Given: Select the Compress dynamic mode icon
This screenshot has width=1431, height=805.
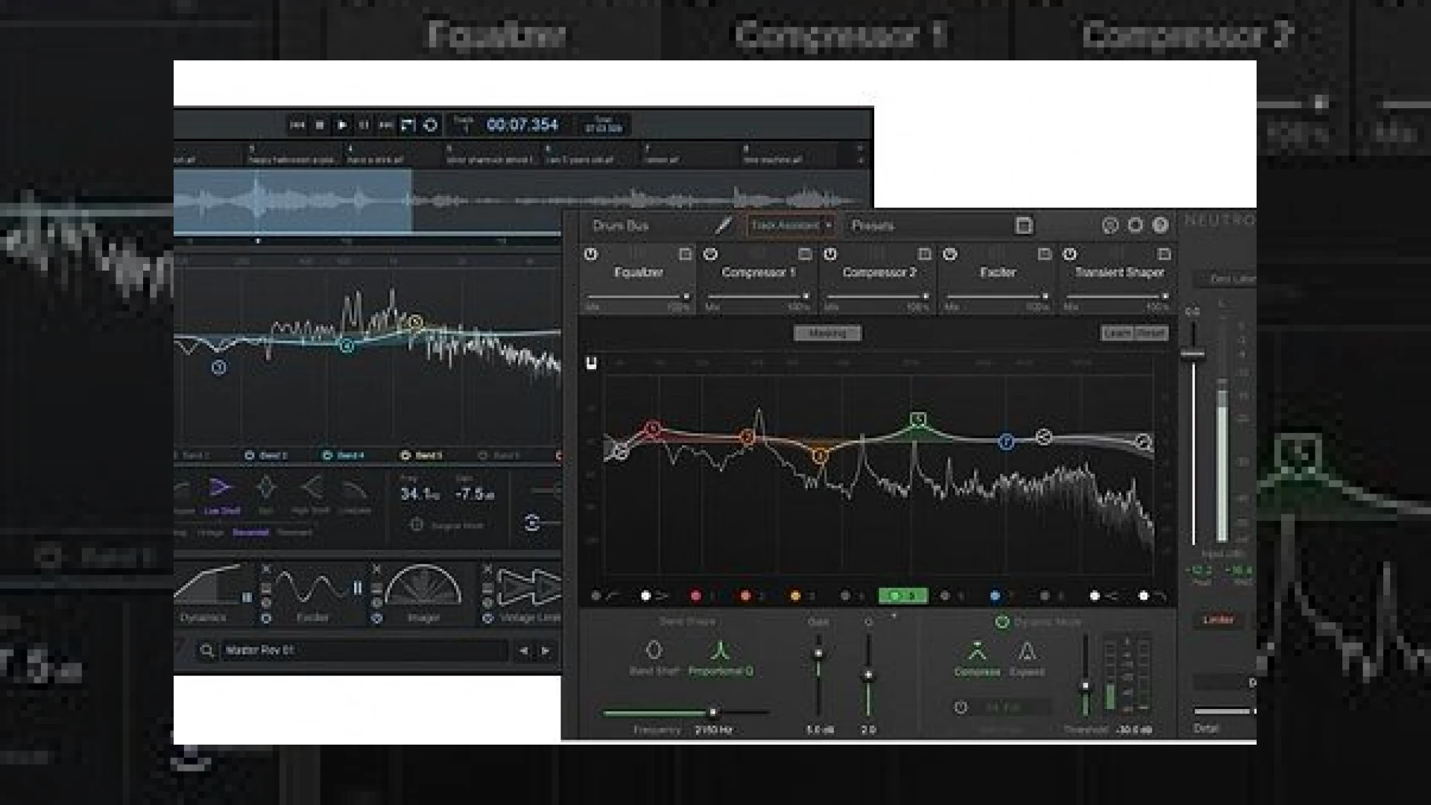Looking at the screenshot, I should pos(977,651).
